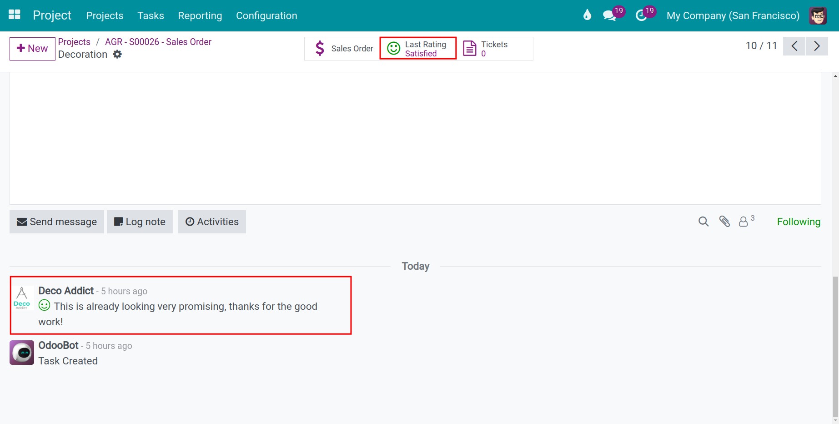This screenshot has height=424, width=839.
Task: Open the Projects menu
Action: pos(105,15)
